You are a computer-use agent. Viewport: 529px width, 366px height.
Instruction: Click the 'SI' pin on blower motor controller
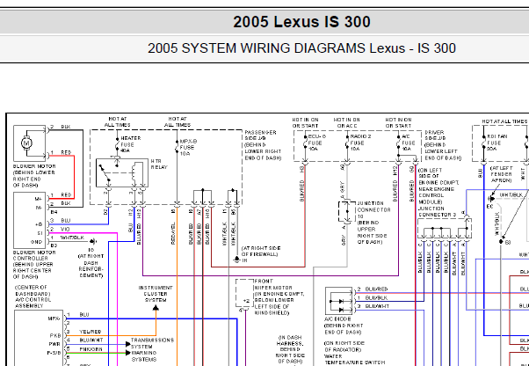coord(40,233)
